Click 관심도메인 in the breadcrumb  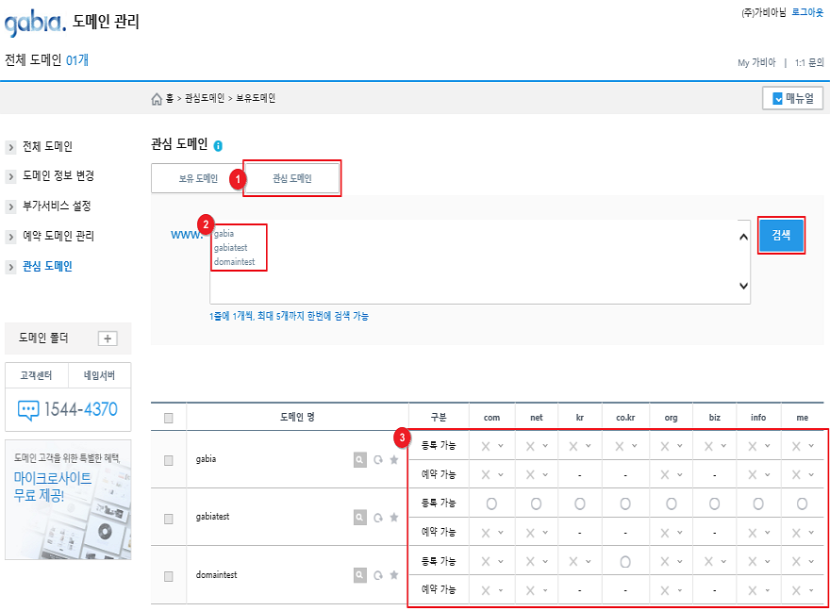click(x=205, y=98)
